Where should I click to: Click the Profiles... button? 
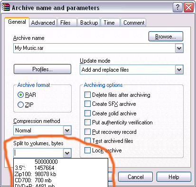[42, 69]
